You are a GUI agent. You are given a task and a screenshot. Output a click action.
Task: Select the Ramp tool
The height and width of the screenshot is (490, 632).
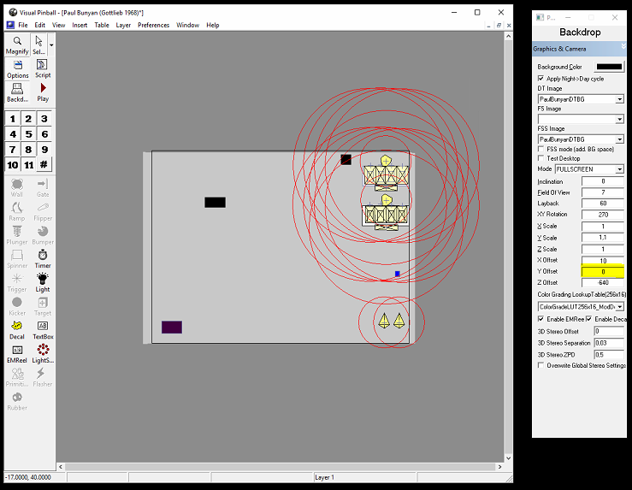(x=17, y=212)
